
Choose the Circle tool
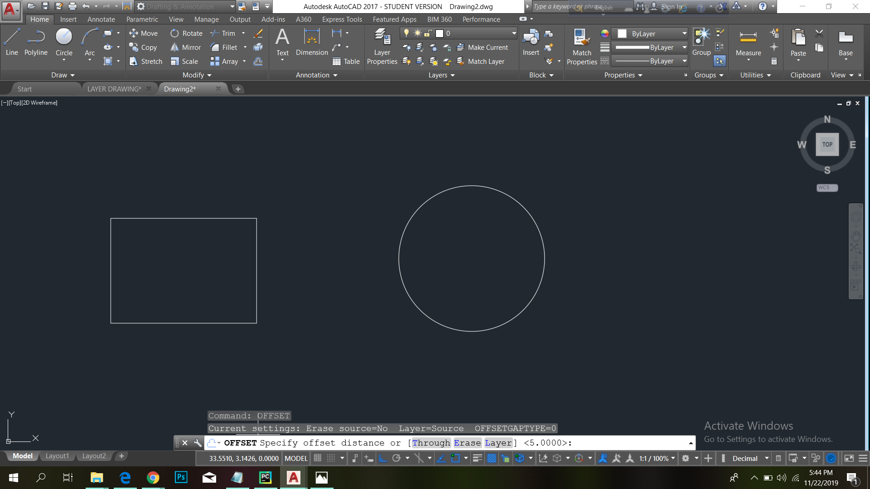(x=64, y=42)
